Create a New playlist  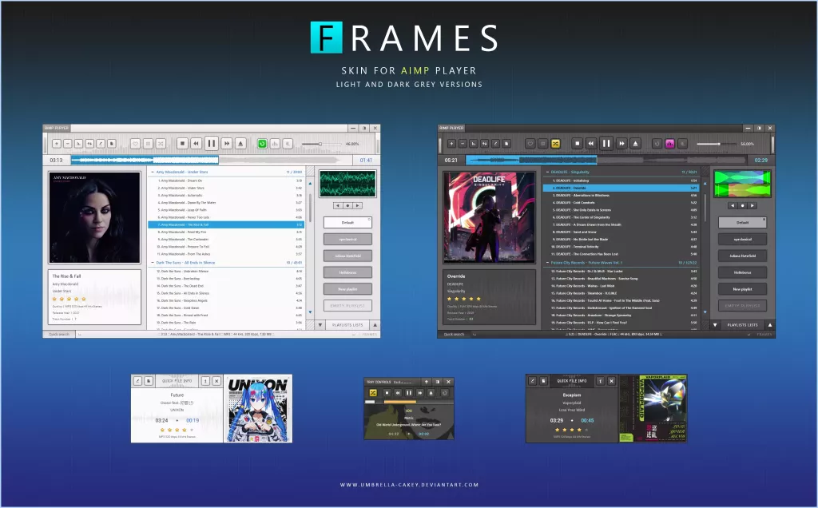347,289
